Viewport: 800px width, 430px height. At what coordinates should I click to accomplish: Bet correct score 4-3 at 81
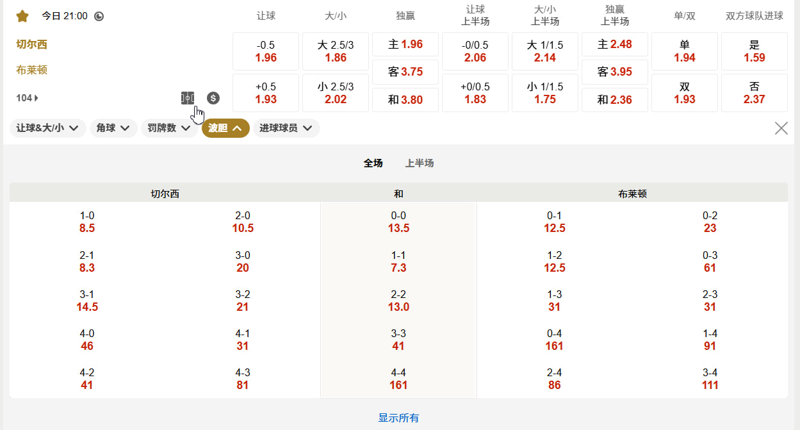[x=243, y=379]
